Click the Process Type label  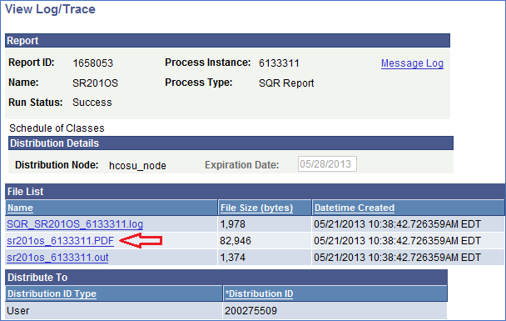coord(198,83)
